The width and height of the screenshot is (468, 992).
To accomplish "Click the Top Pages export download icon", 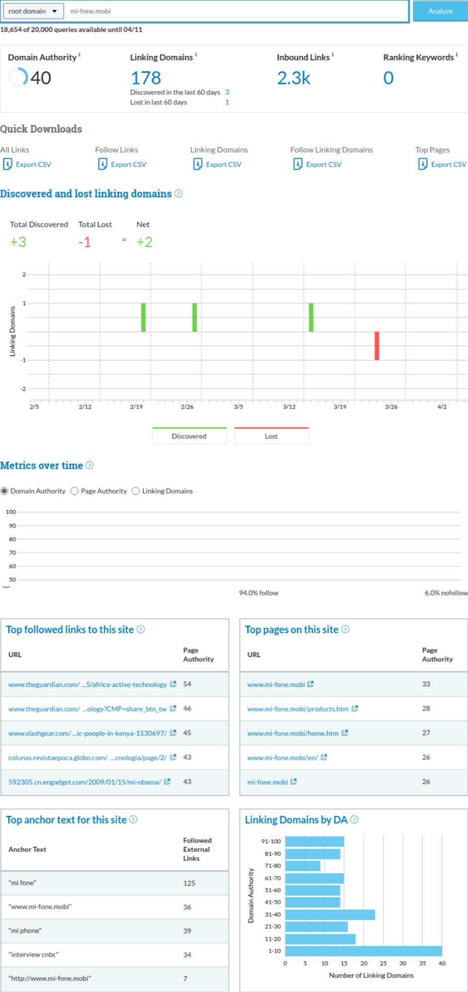I will [x=423, y=164].
